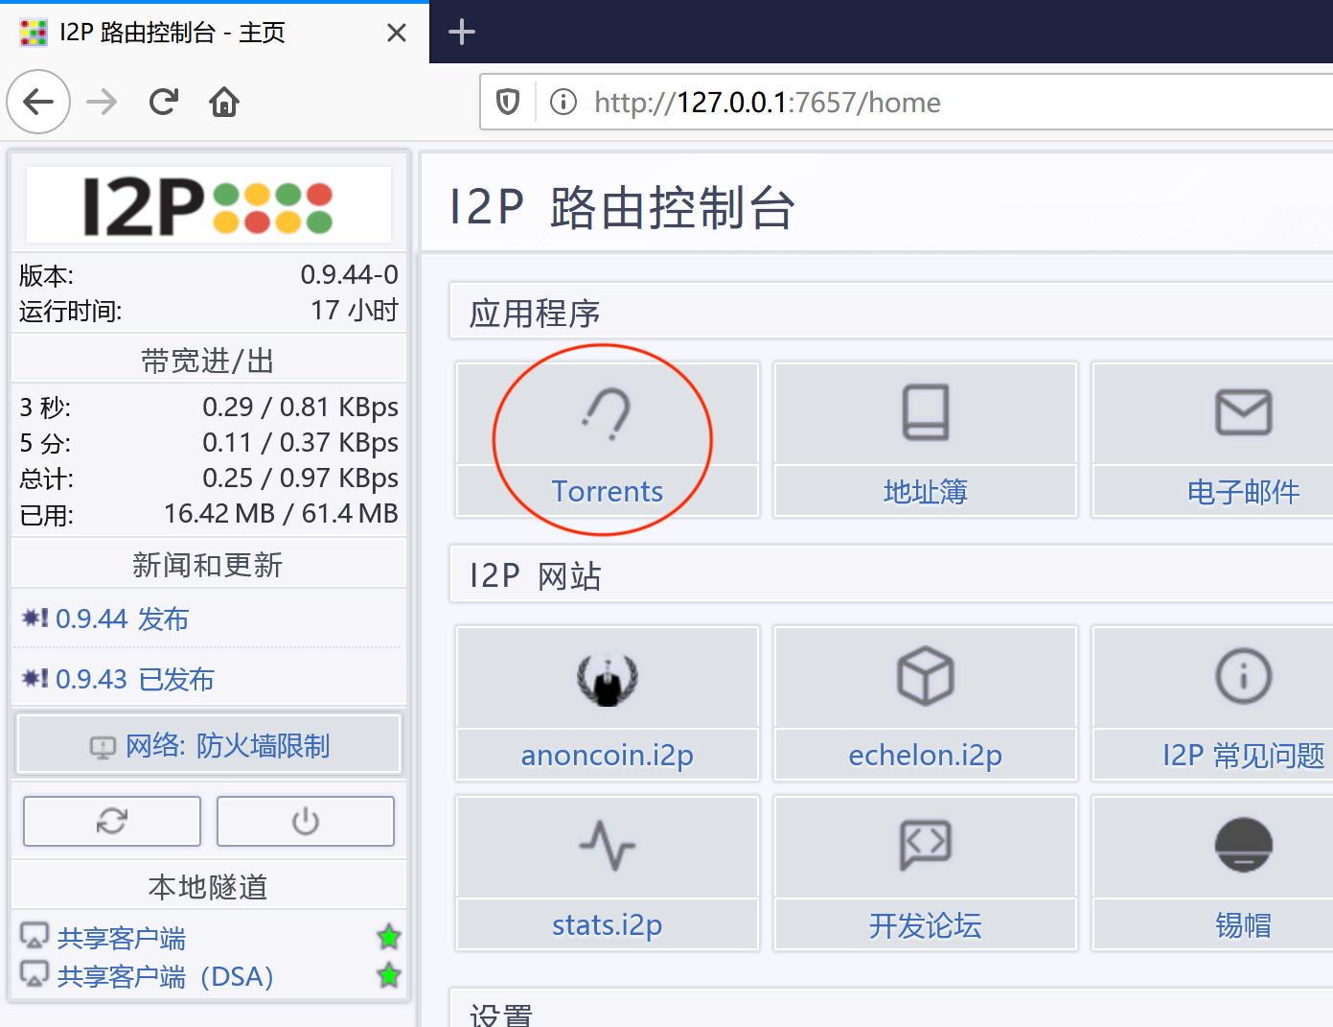Open the echelon.i2p cube icon
The width and height of the screenshot is (1333, 1027).
925,676
